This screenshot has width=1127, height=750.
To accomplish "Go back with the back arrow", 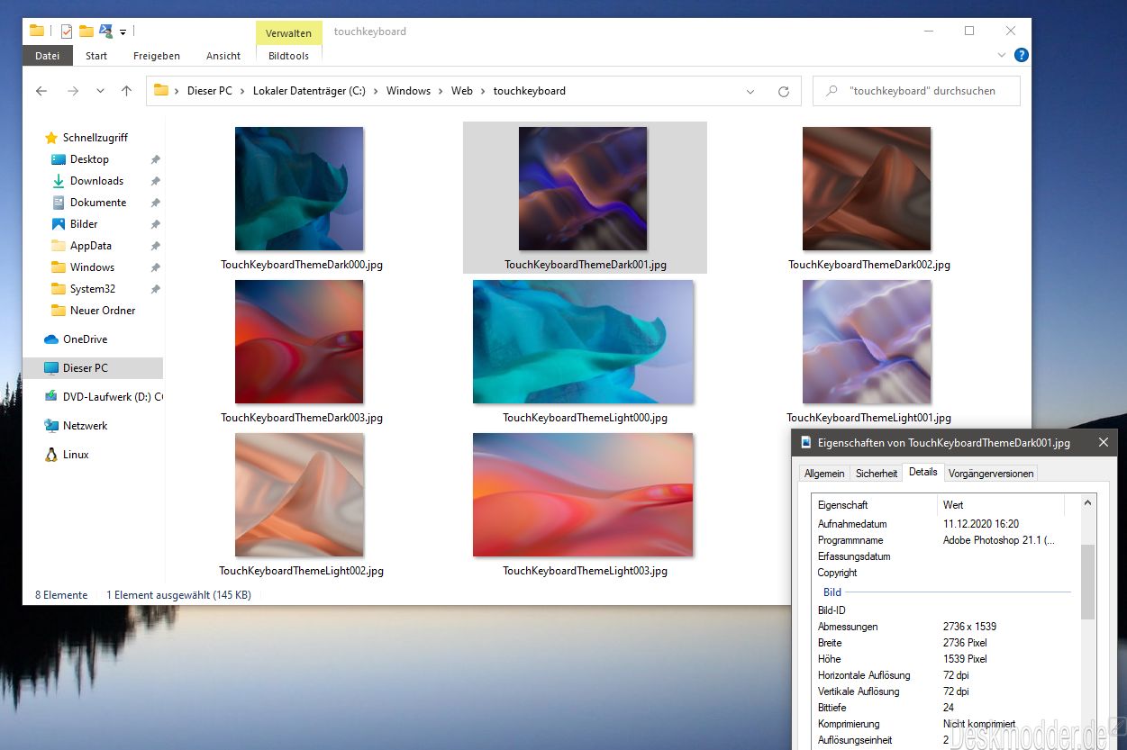I will point(41,91).
